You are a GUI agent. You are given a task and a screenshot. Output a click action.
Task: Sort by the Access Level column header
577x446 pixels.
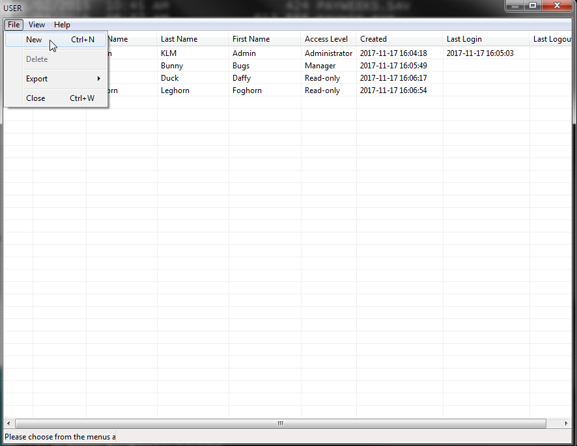click(329, 39)
